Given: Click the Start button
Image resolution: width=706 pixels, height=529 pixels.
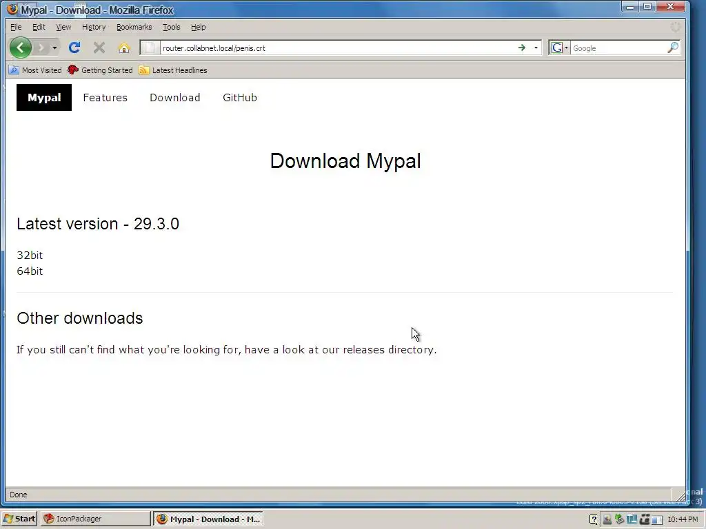Looking at the screenshot, I should [19, 519].
